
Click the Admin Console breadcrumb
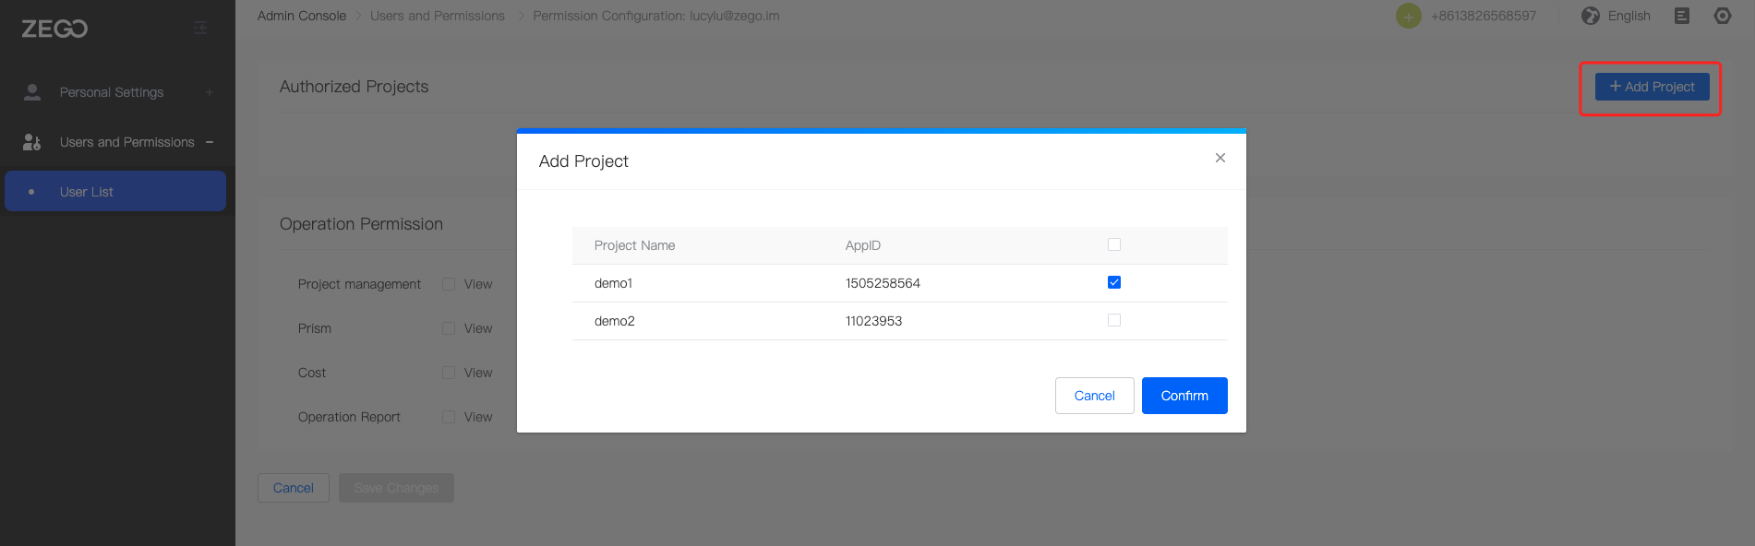[301, 16]
